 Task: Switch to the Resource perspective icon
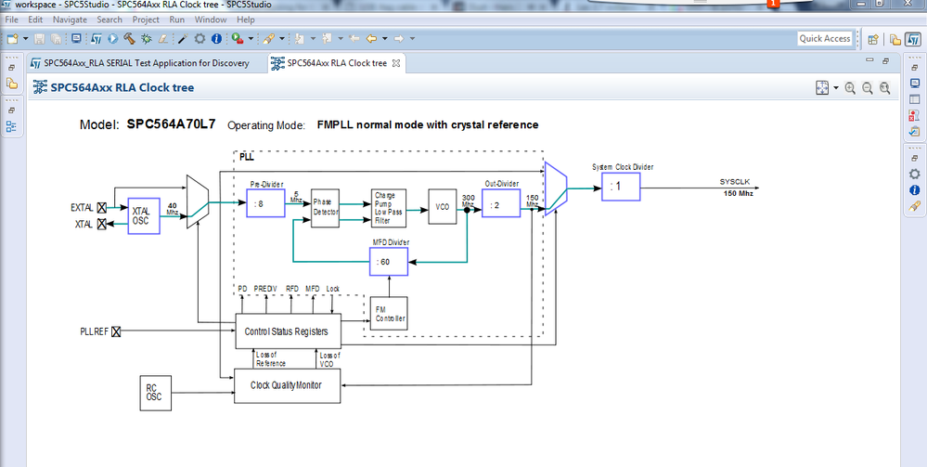895,39
